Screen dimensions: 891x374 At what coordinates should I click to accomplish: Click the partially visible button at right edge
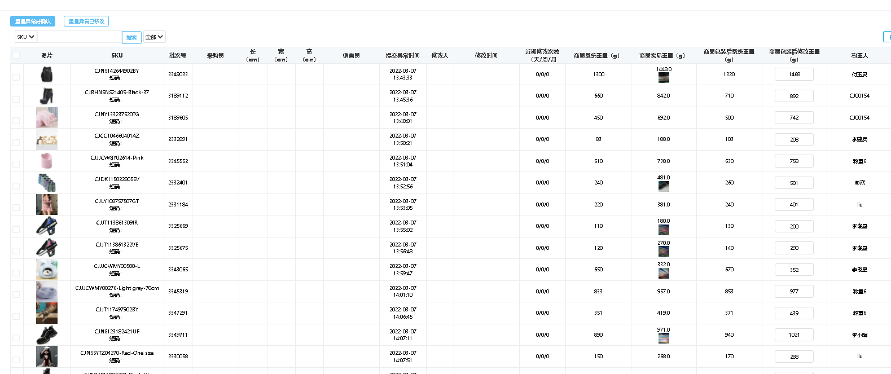click(x=887, y=37)
